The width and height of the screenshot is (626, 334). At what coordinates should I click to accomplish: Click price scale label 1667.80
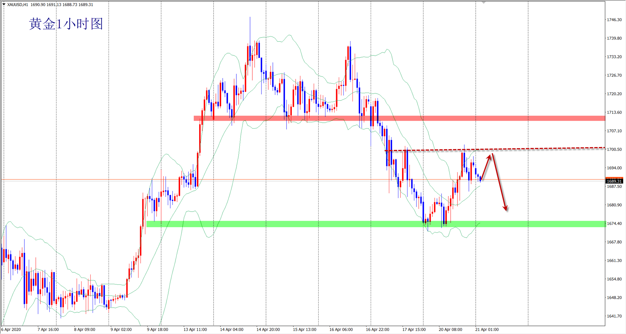(614, 242)
